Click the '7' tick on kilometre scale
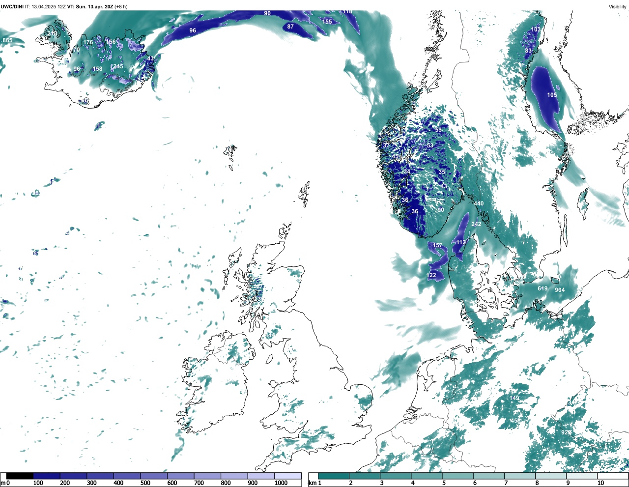This screenshot has height=487, width=629. pos(506,483)
